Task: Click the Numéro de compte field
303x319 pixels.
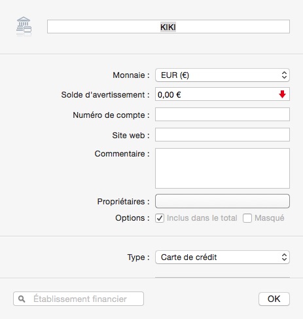Action: [223, 114]
